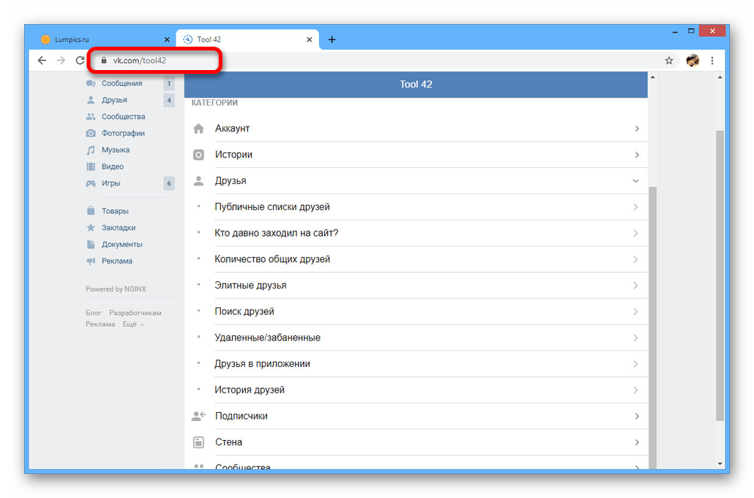754x498 pixels.
Task: Expand the Подписчики category
Action: [416, 417]
